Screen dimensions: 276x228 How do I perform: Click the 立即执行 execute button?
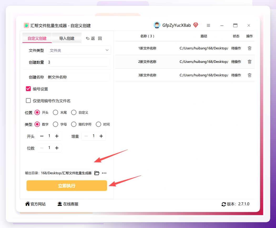click(67, 186)
